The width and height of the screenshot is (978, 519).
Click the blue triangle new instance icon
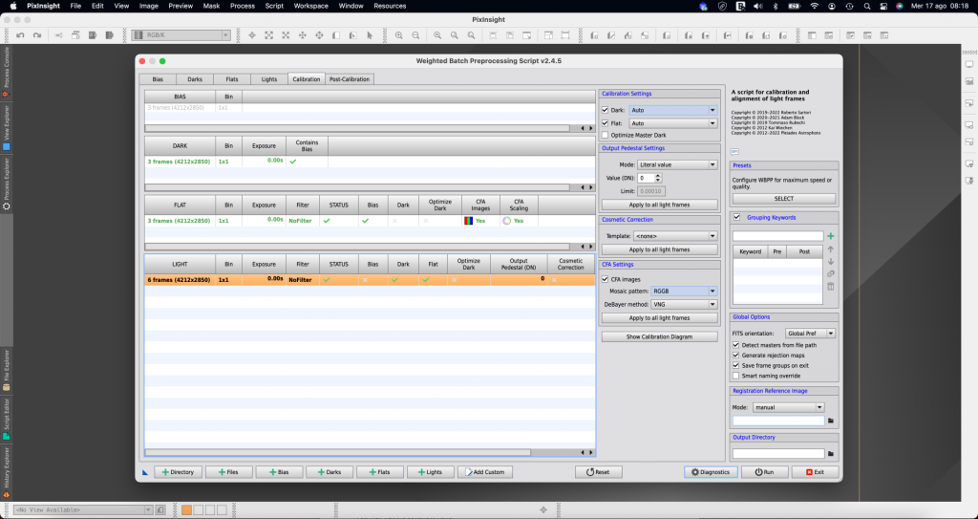point(145,472)
